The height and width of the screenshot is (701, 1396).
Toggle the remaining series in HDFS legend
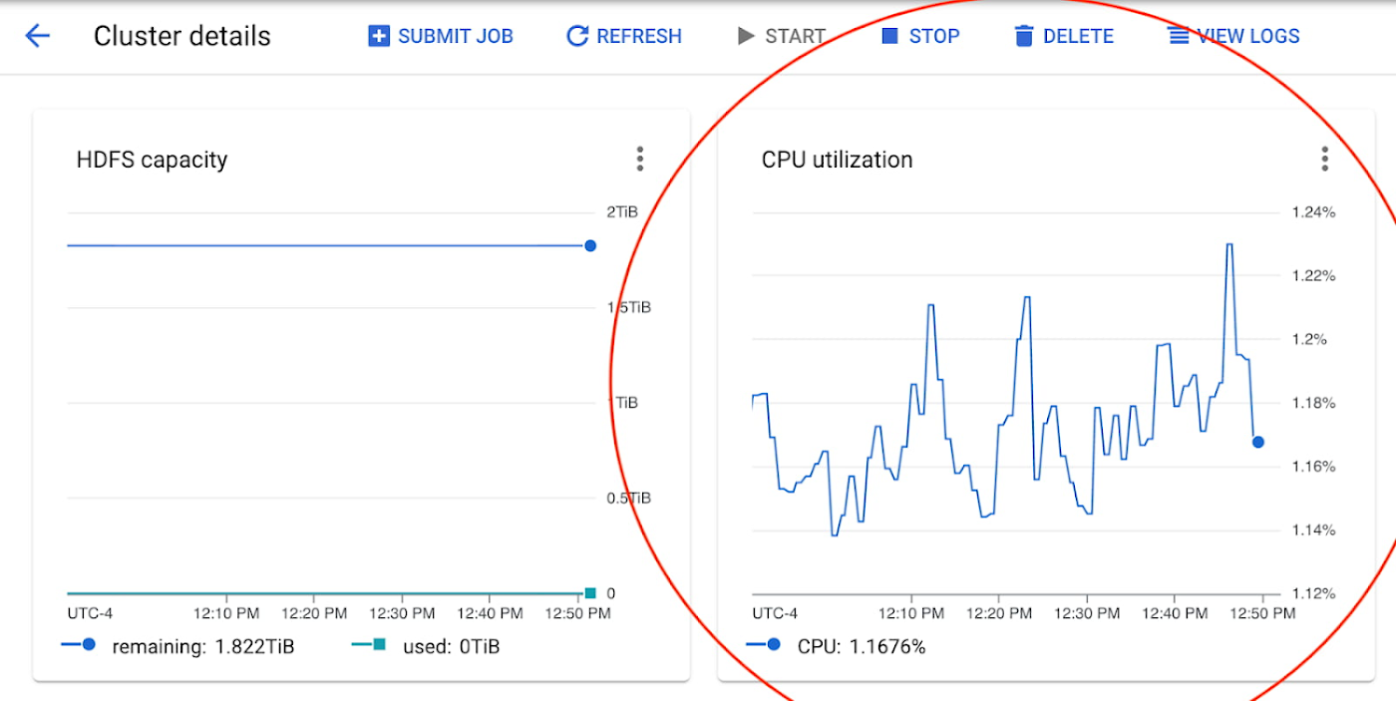pyautogui.click(x=177, y=646)
